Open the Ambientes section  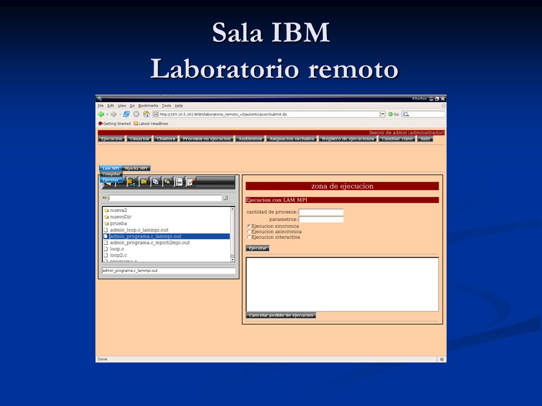250,139
